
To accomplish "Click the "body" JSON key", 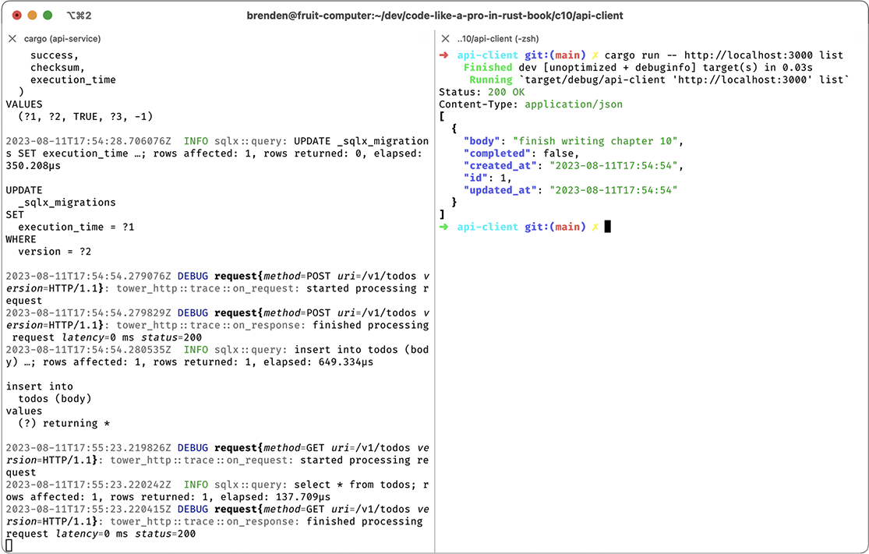I will pos(484,141).
